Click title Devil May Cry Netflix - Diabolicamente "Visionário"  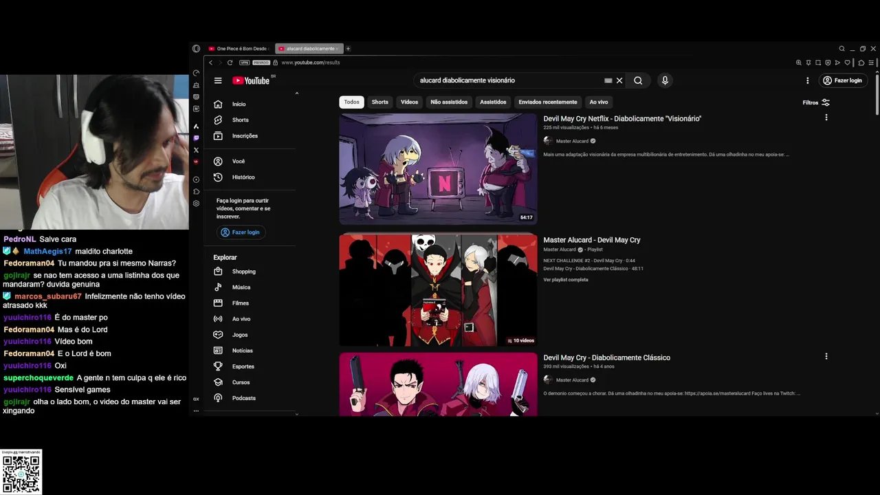coord(622,119)
